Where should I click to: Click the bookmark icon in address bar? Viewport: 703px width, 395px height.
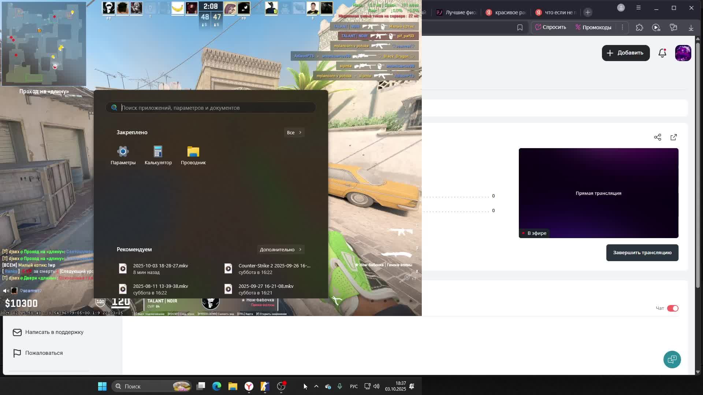tap(520, 27)
